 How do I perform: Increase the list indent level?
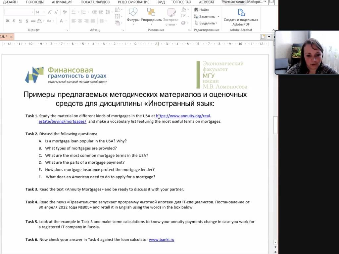click(x=101, y=12)
